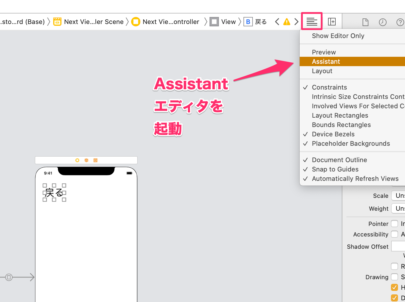Enable the Pointer Interaction checkbox
The image size is (405, 302).
(x=395, y=224)
